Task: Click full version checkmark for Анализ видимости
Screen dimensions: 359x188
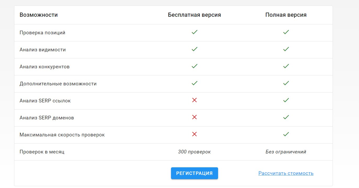Action: click(286, 49)
